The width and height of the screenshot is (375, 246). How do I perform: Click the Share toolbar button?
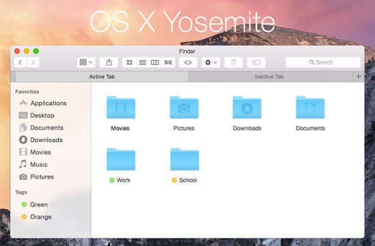tap(109, 63)
